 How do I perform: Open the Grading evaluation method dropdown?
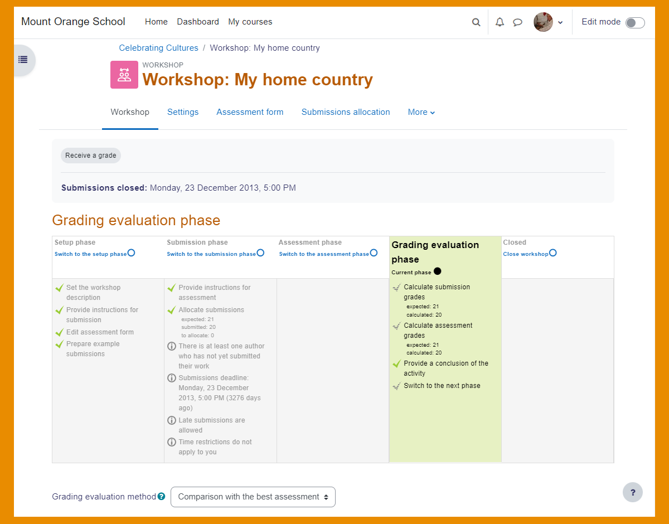pos(253,497)
